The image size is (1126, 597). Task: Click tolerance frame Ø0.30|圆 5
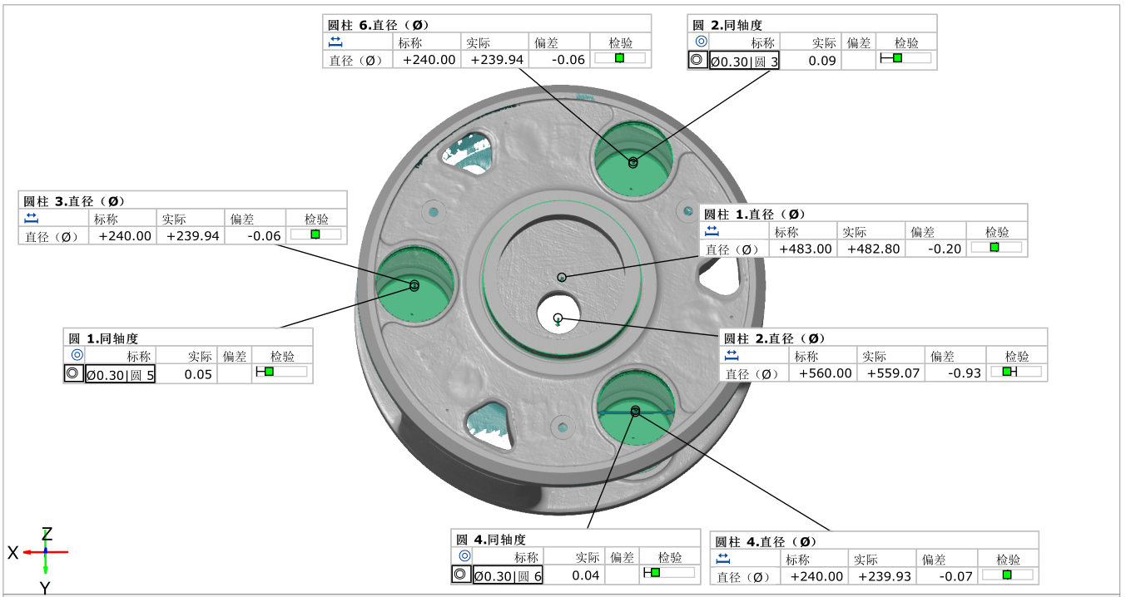(120, 374)
